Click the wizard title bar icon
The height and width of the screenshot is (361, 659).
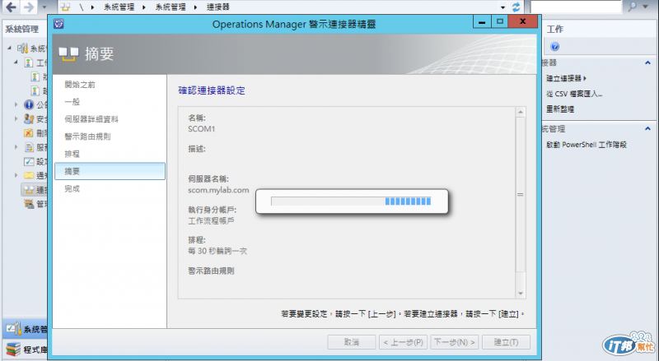(x=58, y=24)
